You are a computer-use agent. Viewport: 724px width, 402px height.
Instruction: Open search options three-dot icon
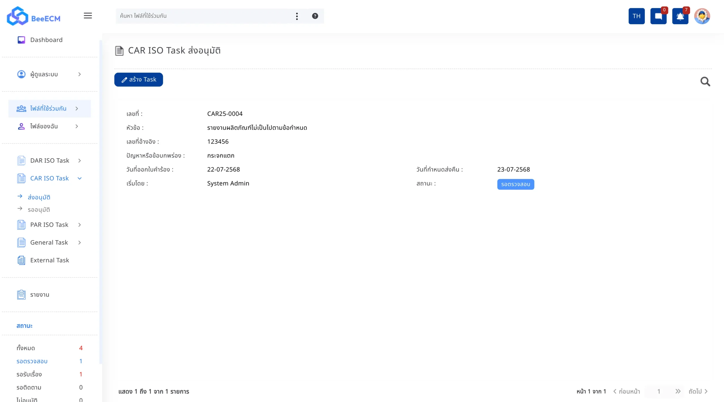[x=297, y=16]
